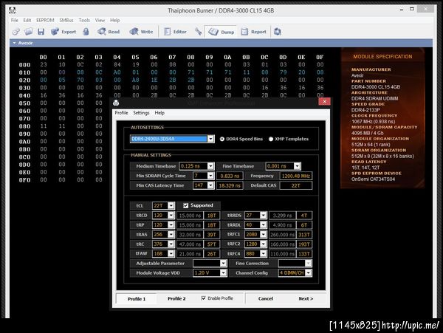Expand the Adjustable Parameter dropdown
The height and width of the screenshot is (333, 443).
[224, 264]
